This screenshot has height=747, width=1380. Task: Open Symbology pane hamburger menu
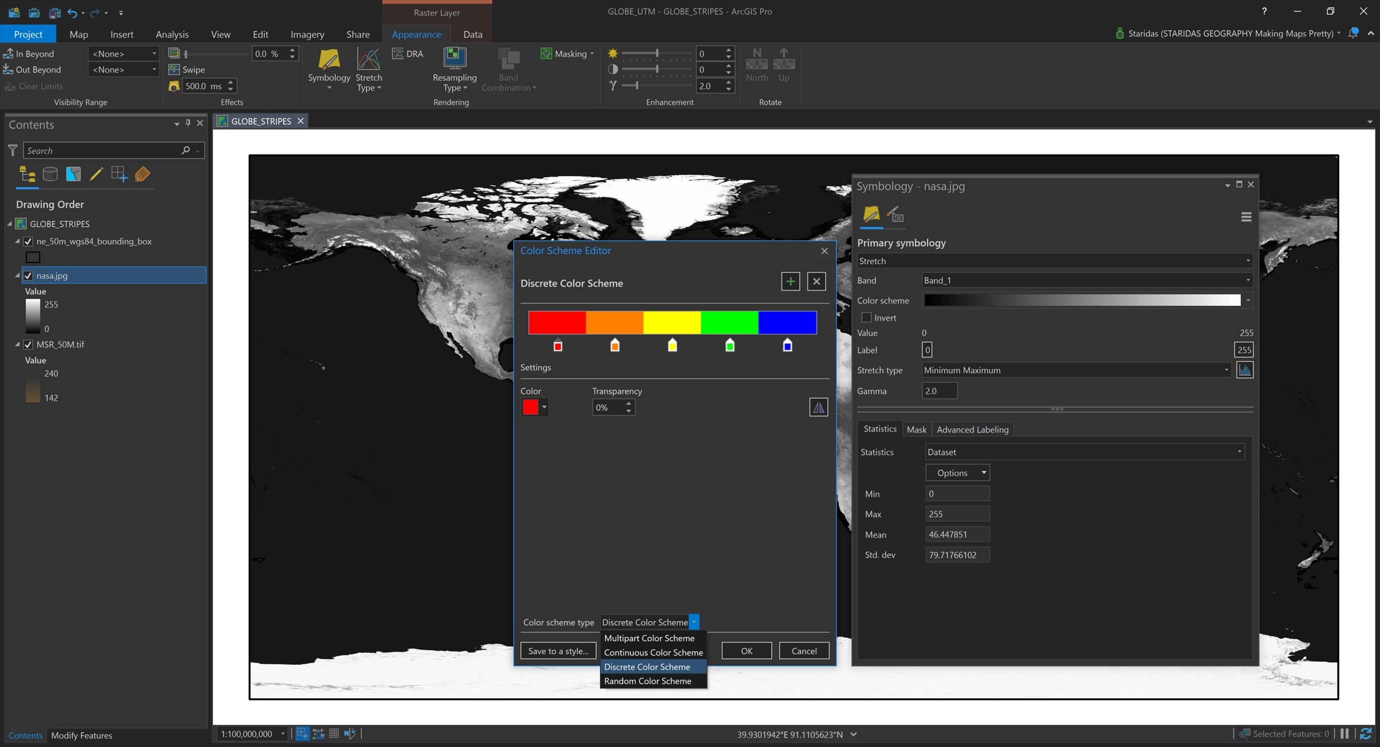coord(1246,217)
